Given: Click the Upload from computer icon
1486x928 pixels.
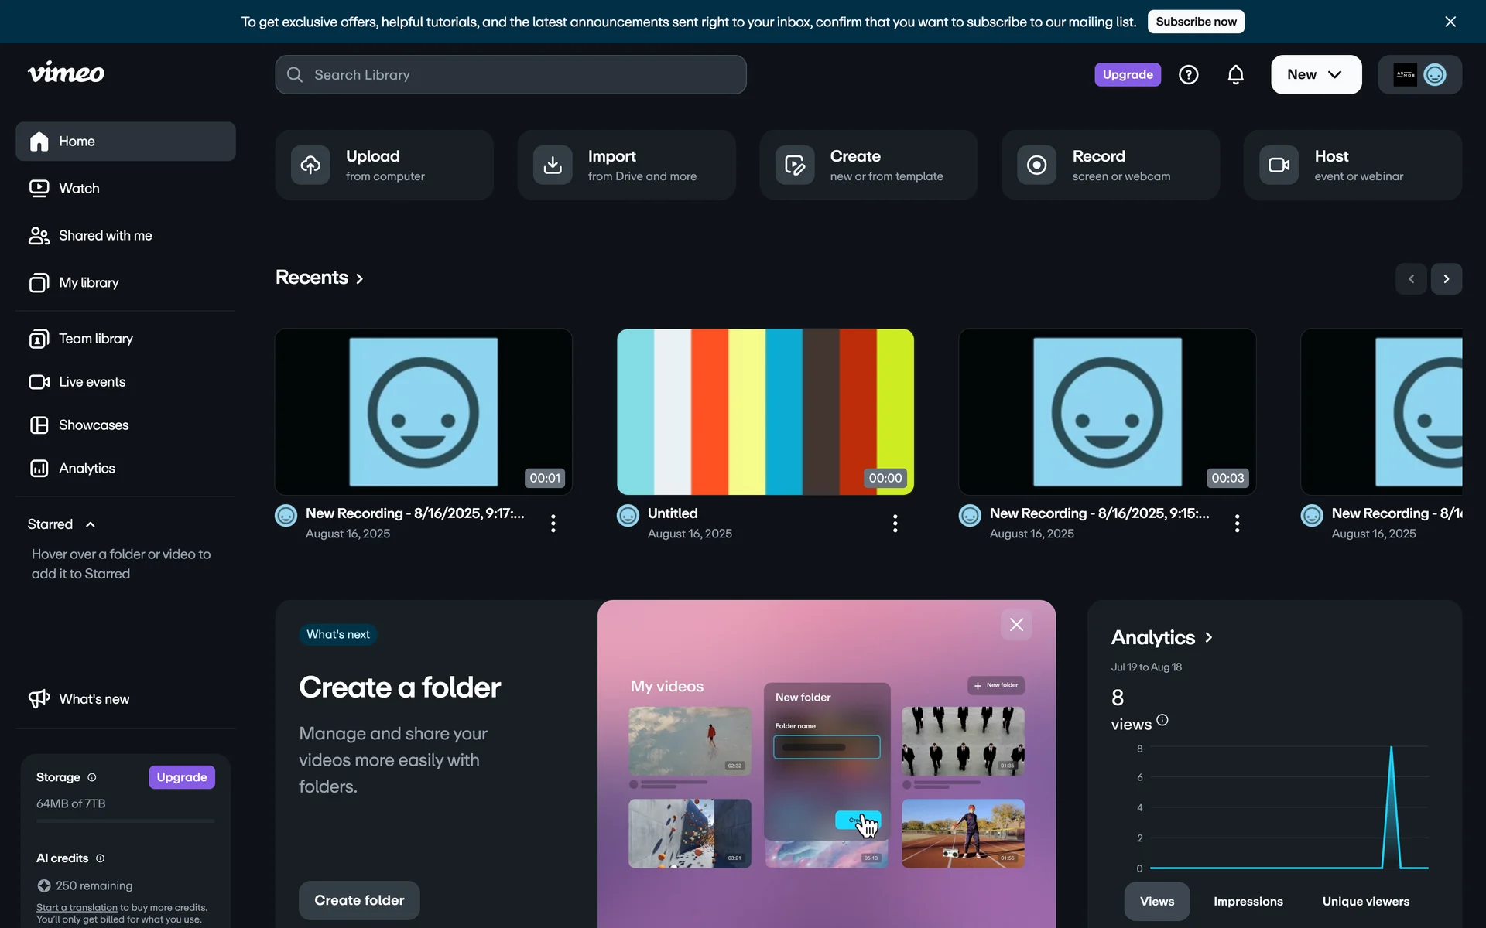Looking at the screenshot, I should click(x=310, y=165).
